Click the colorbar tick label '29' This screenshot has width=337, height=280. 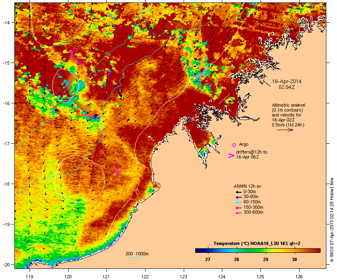(265, 259)
